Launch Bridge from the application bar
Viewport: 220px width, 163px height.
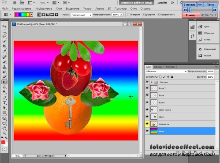point(15,3)
